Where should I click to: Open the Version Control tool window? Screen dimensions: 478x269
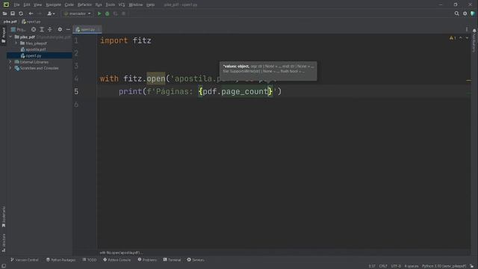tap(25, 260)
